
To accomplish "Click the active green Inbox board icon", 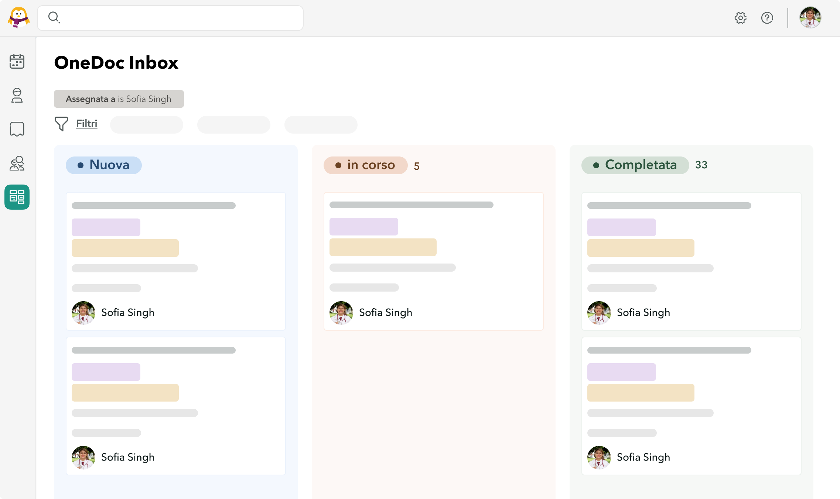I will (x=17, y=197).
